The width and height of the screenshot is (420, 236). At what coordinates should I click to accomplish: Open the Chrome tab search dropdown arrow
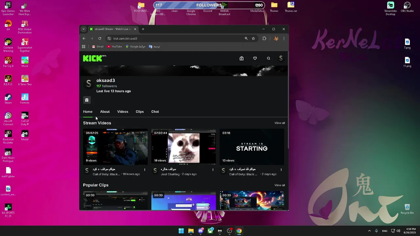coord(83,29)
